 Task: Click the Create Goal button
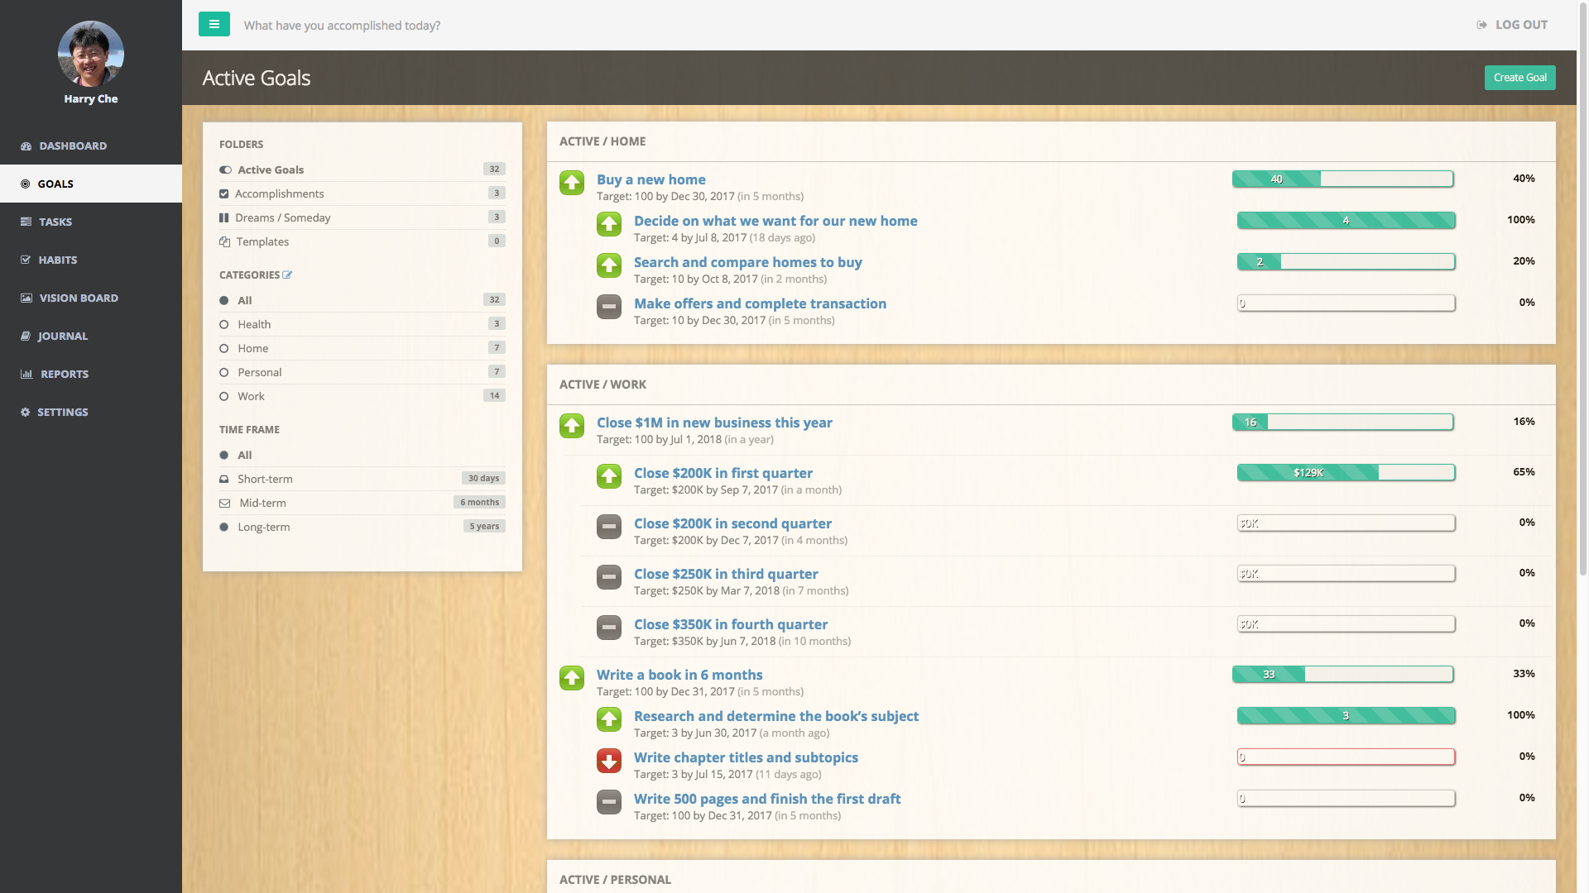[x=1519, y=78]
